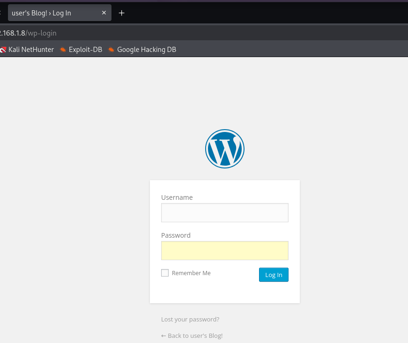Open a new browser tab

[121, 13]
